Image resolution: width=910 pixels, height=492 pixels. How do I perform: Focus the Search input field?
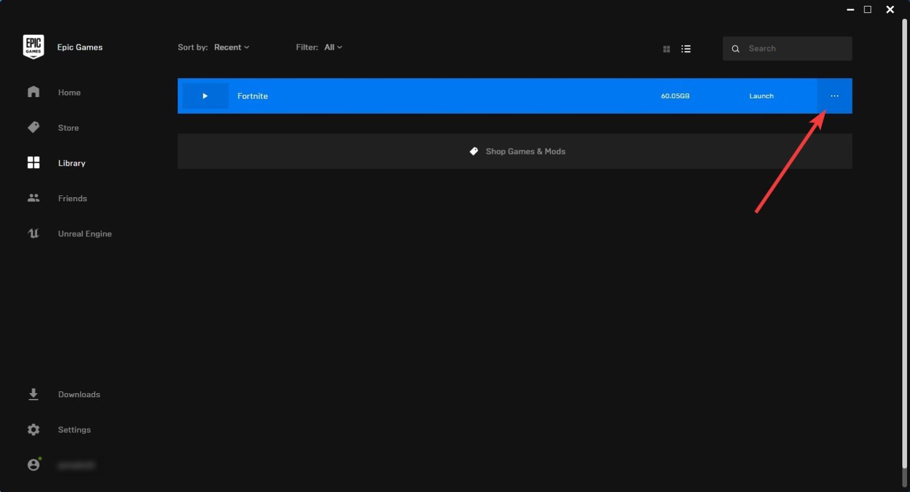point(787,49)
